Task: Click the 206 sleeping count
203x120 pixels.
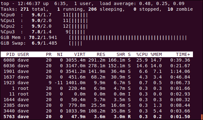Action: tap(92, 9)
